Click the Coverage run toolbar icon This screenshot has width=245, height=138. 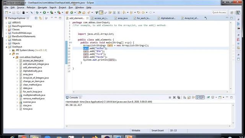click(52, 13)
